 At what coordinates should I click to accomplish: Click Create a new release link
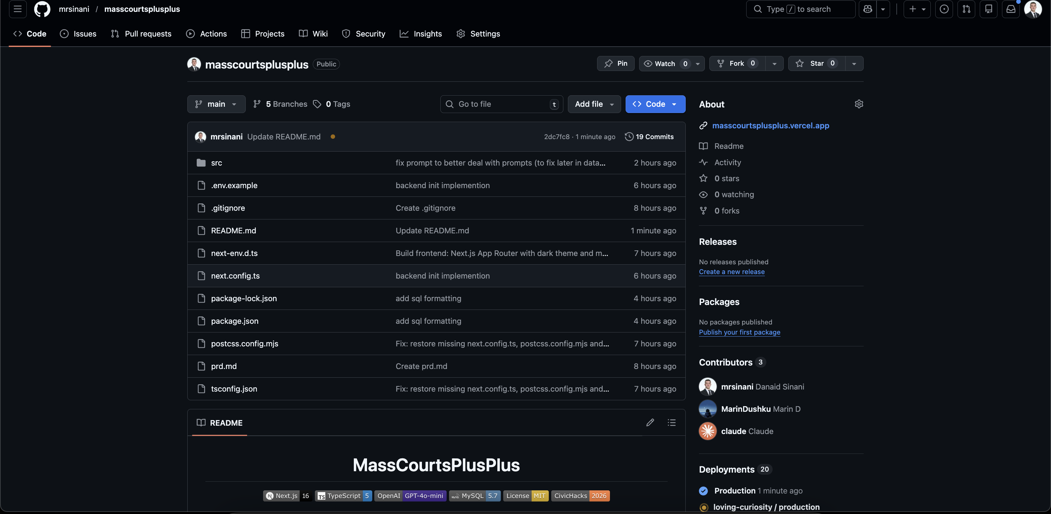coord(732,272)
